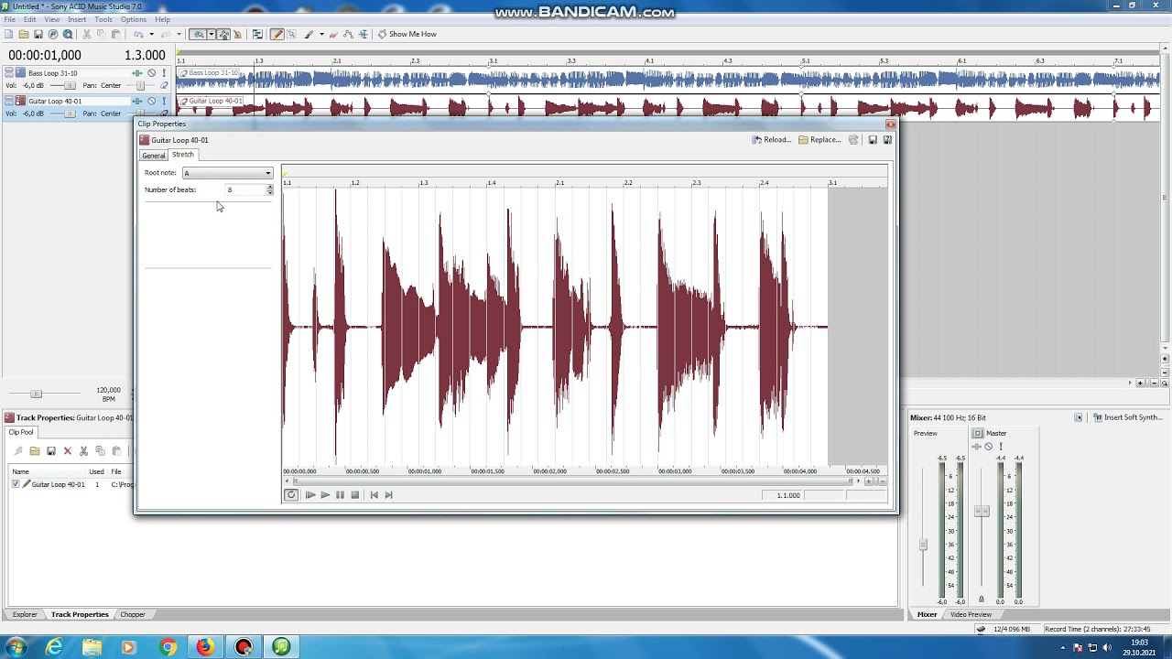Viewport: 1172px width, 659px height.
Task: Increase Number of beats with stepper arrows
Action: pyautogui.click(x=269, y=188)
